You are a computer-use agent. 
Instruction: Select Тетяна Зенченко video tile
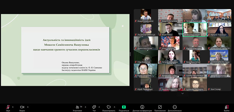pos(195,16)
